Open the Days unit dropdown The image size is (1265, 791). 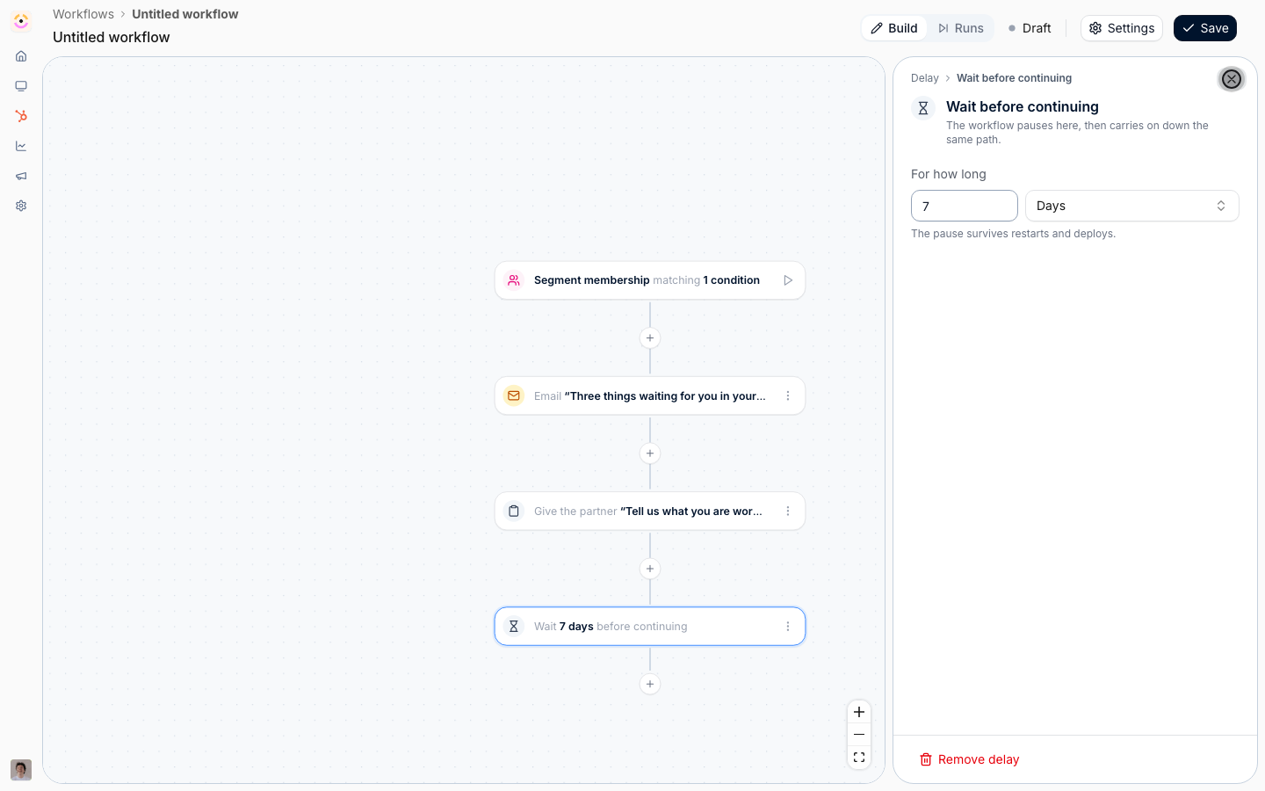coord(1131,206)
